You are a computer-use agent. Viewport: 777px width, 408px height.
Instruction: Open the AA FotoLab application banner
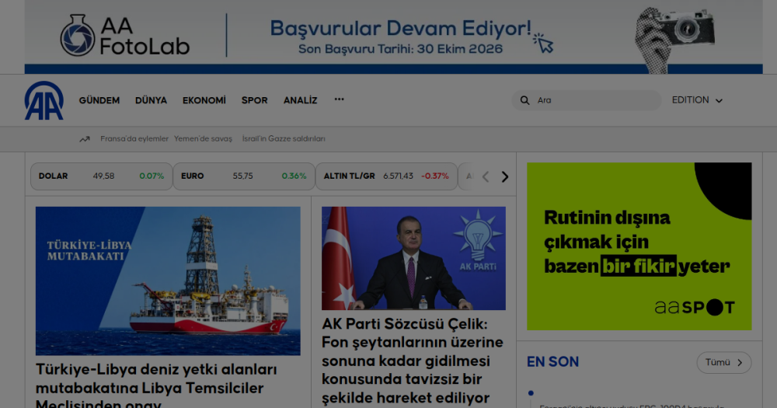[393, 37]
